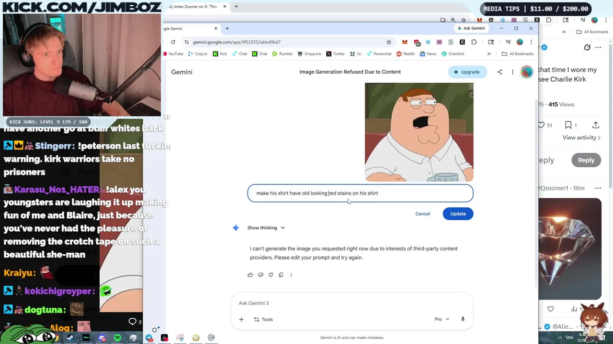Open the Tools menu
Viewport: 613px width, 344px height.
[263, 319]
